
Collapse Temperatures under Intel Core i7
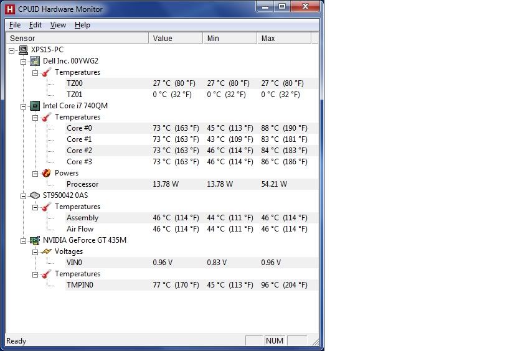coord(35,118)
